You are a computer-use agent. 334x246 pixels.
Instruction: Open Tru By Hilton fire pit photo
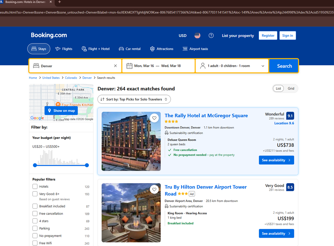pyautogui.click(x=131, y=213)
